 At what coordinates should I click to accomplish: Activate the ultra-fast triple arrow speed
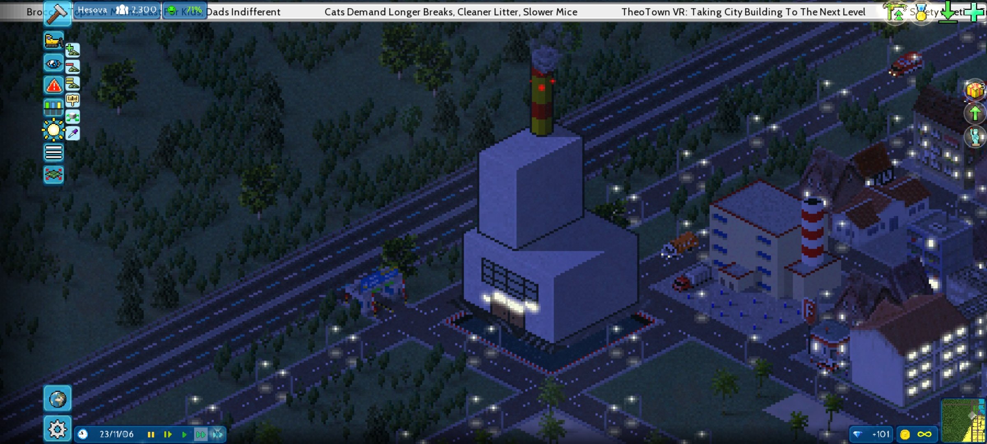(218, 435)
